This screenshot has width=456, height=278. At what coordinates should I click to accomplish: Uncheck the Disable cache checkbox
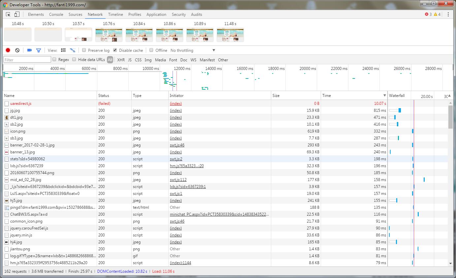pyautogui.click(x=115, y=50)
